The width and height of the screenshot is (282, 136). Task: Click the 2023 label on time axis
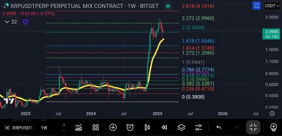point(26,113)
